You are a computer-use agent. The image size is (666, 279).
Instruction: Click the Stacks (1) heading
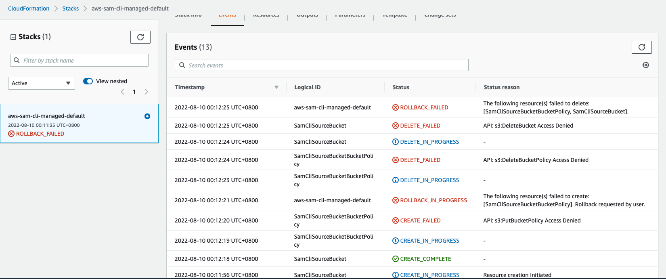pos(35,37)
